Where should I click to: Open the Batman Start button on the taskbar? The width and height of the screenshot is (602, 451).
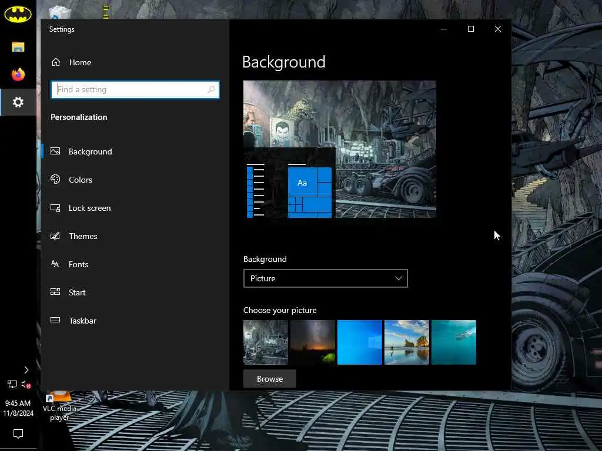[x=18, y=14]
